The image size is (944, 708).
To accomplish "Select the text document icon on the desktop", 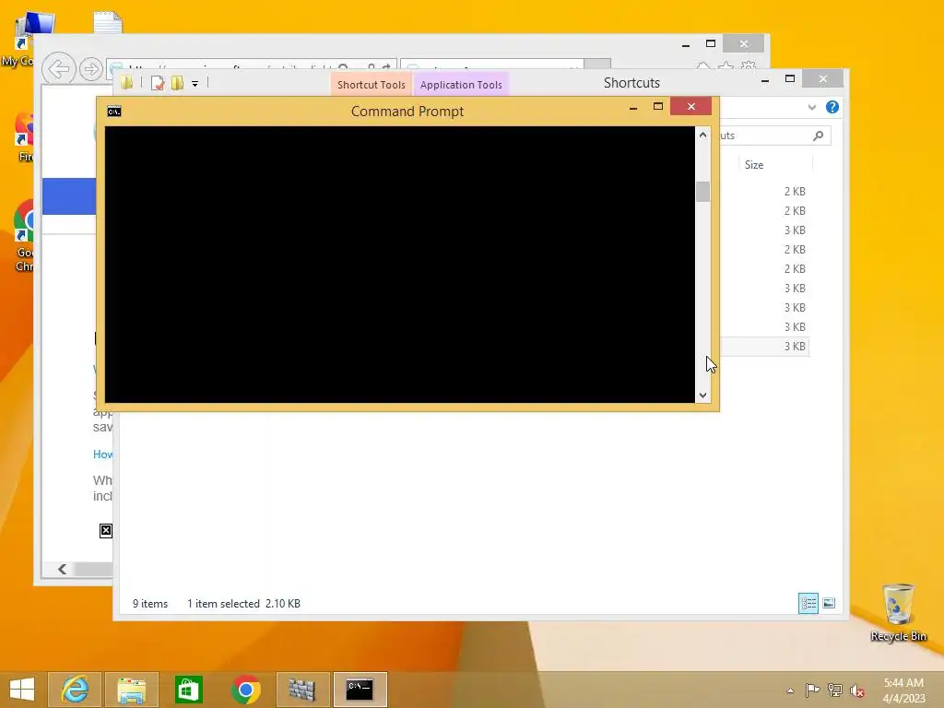I will [x=108, y=22].
